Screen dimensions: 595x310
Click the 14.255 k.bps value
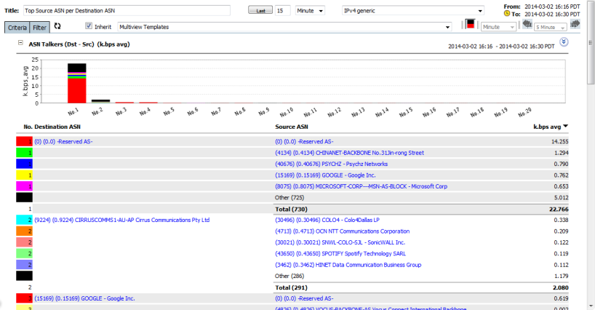pos(559,141)
